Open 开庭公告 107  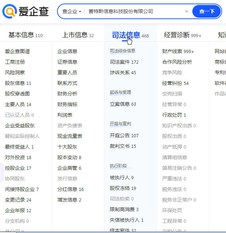[x=124, y=135]
